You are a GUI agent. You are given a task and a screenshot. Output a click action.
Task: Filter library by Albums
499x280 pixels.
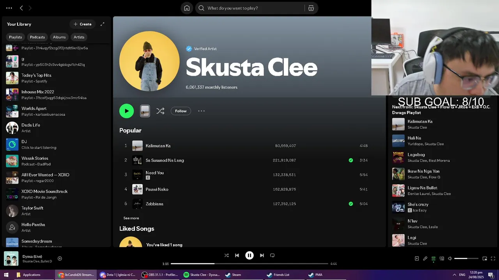pyautogui.click(x=59, y=37)
